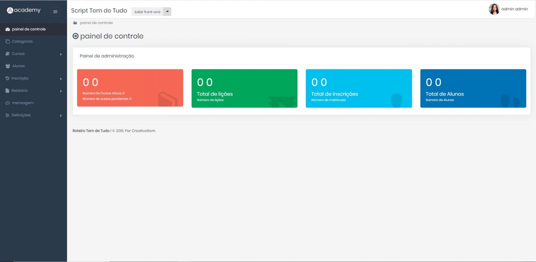The height and width of the screenshot is (262, 536).
Task: Click the Academy logo icon
Action: 10,10
